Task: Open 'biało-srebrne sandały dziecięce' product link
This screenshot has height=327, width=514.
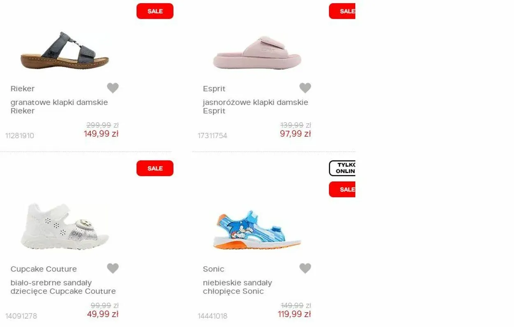Action: pyautogui.click(x=63, y=287)
